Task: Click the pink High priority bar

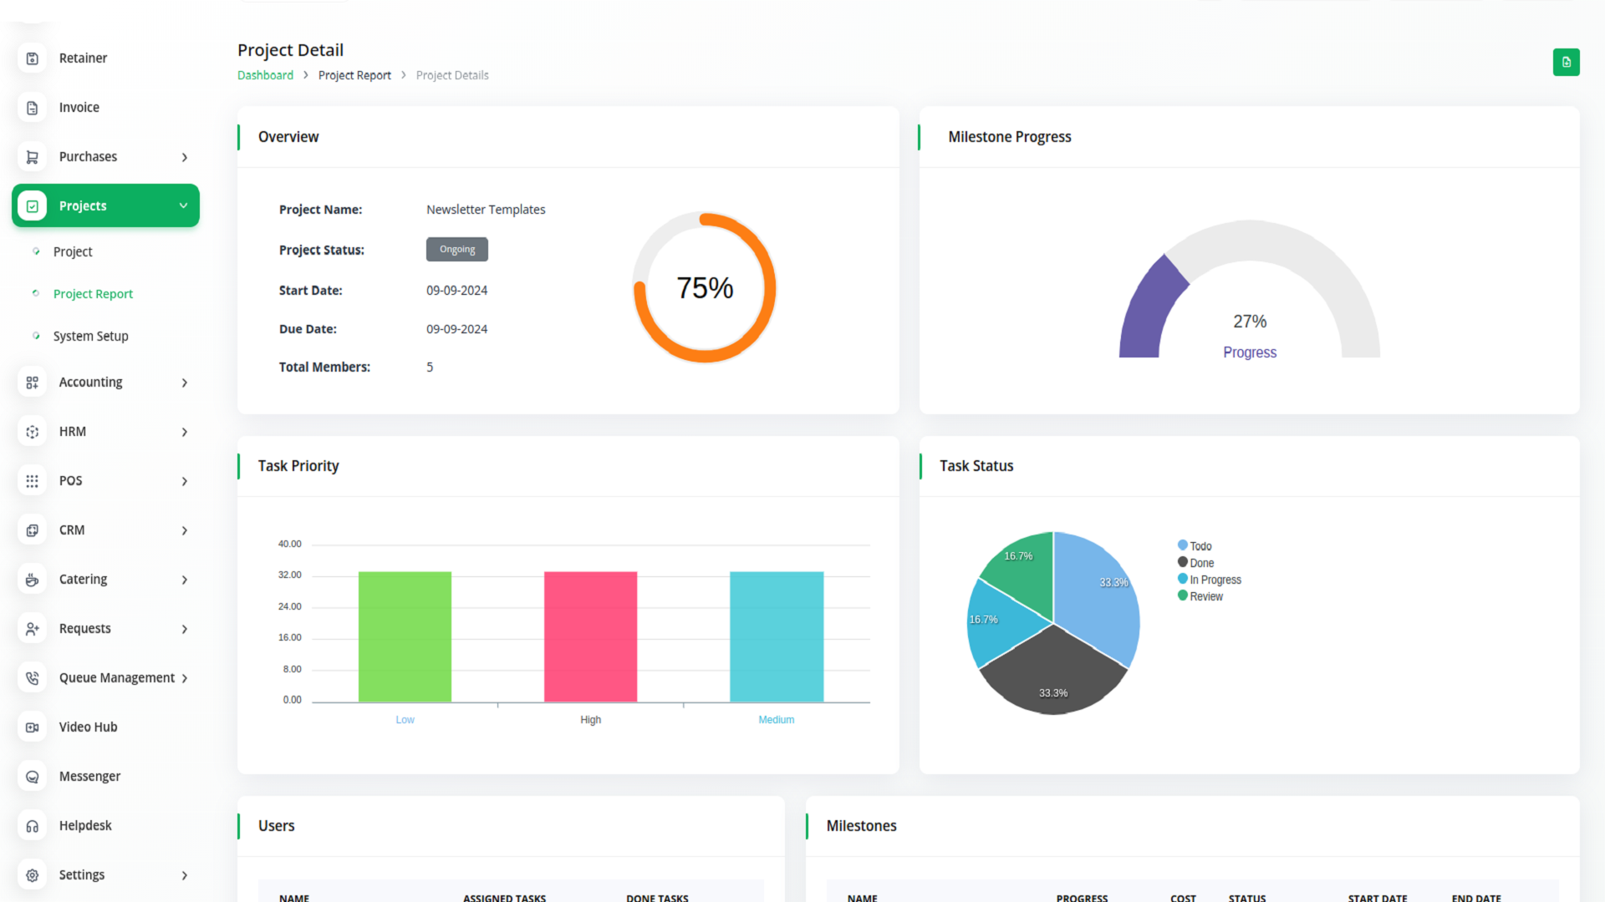Action: tap(590, 636)
